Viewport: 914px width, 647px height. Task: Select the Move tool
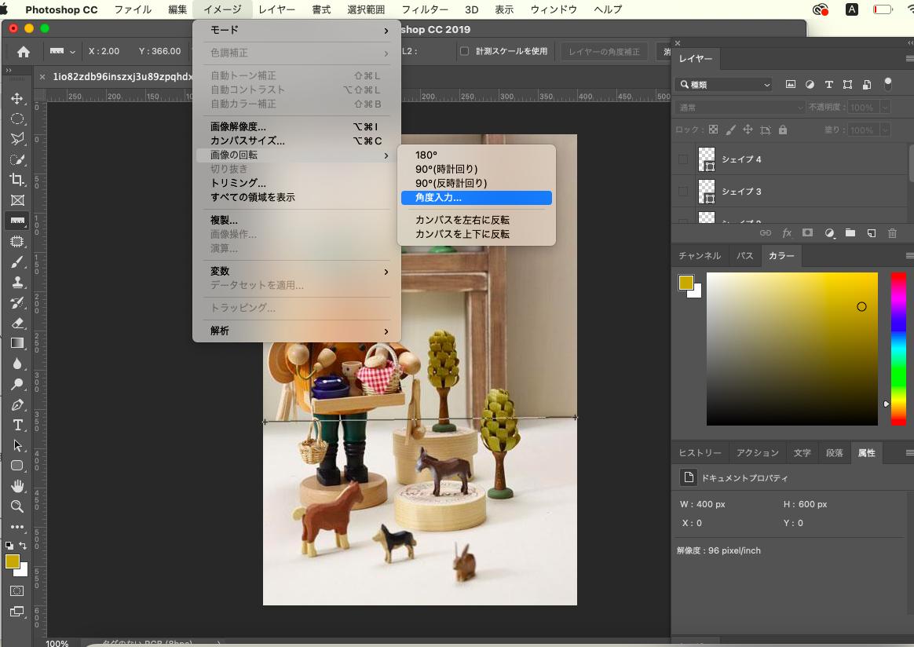coord(17,98)
